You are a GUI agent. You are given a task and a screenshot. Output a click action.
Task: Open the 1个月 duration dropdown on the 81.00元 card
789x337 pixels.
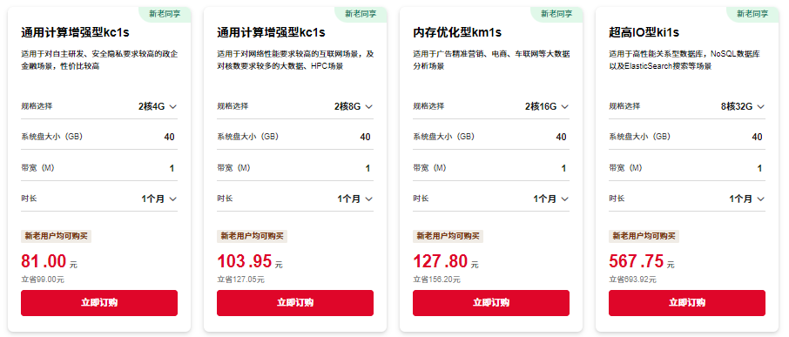coord(159,199)
